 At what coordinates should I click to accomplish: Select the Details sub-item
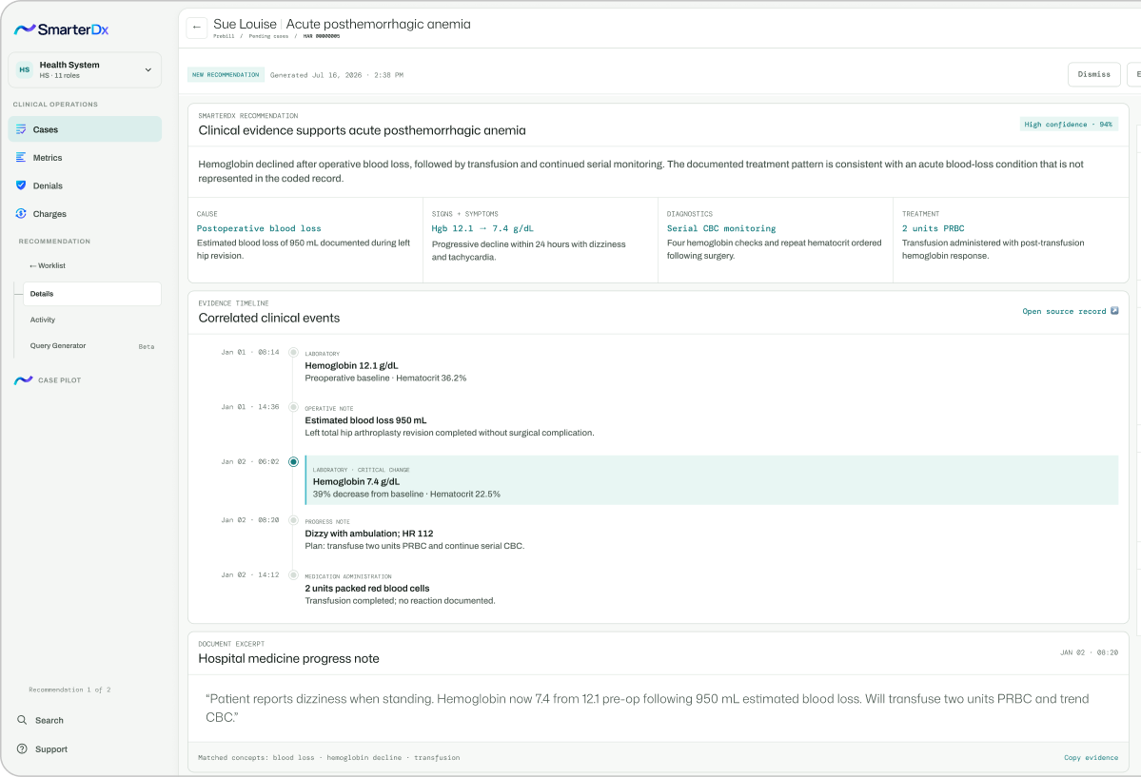pos(91,294)
